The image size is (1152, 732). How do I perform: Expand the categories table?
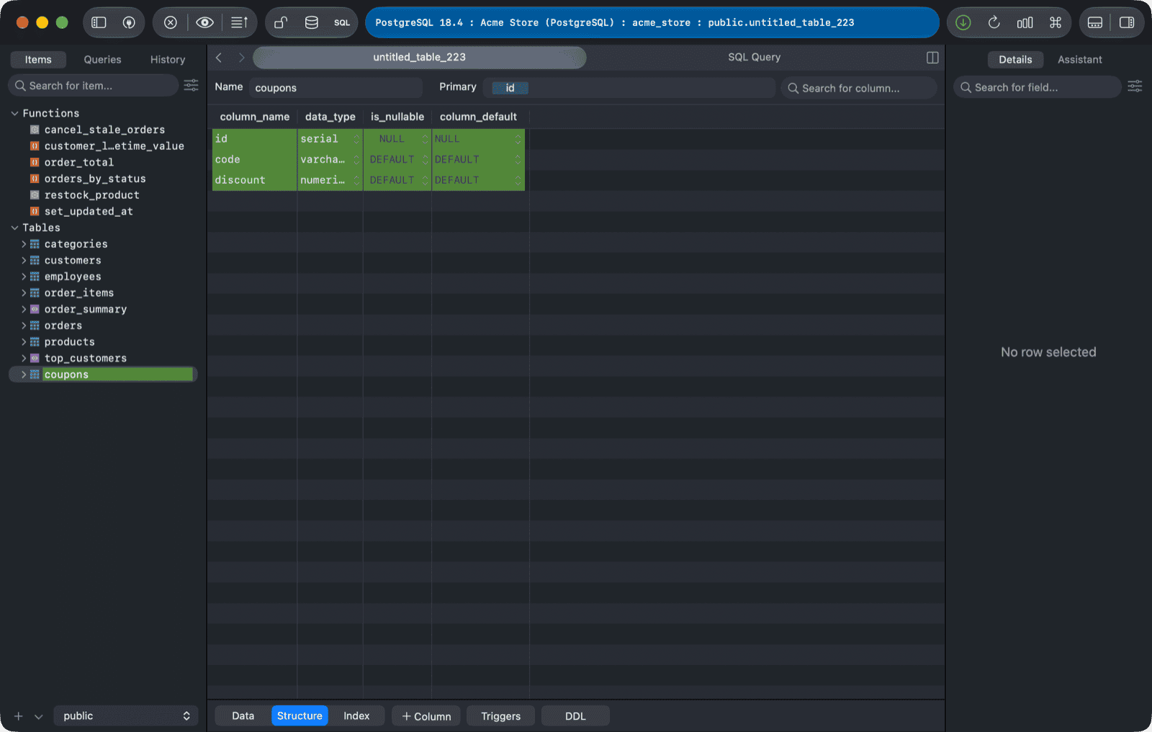click(x=24, y=244)
